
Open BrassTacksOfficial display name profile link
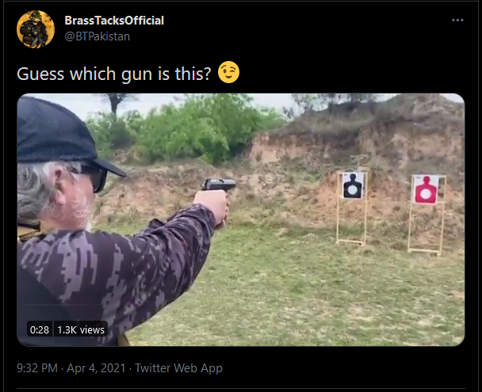(x=114, y=21)
